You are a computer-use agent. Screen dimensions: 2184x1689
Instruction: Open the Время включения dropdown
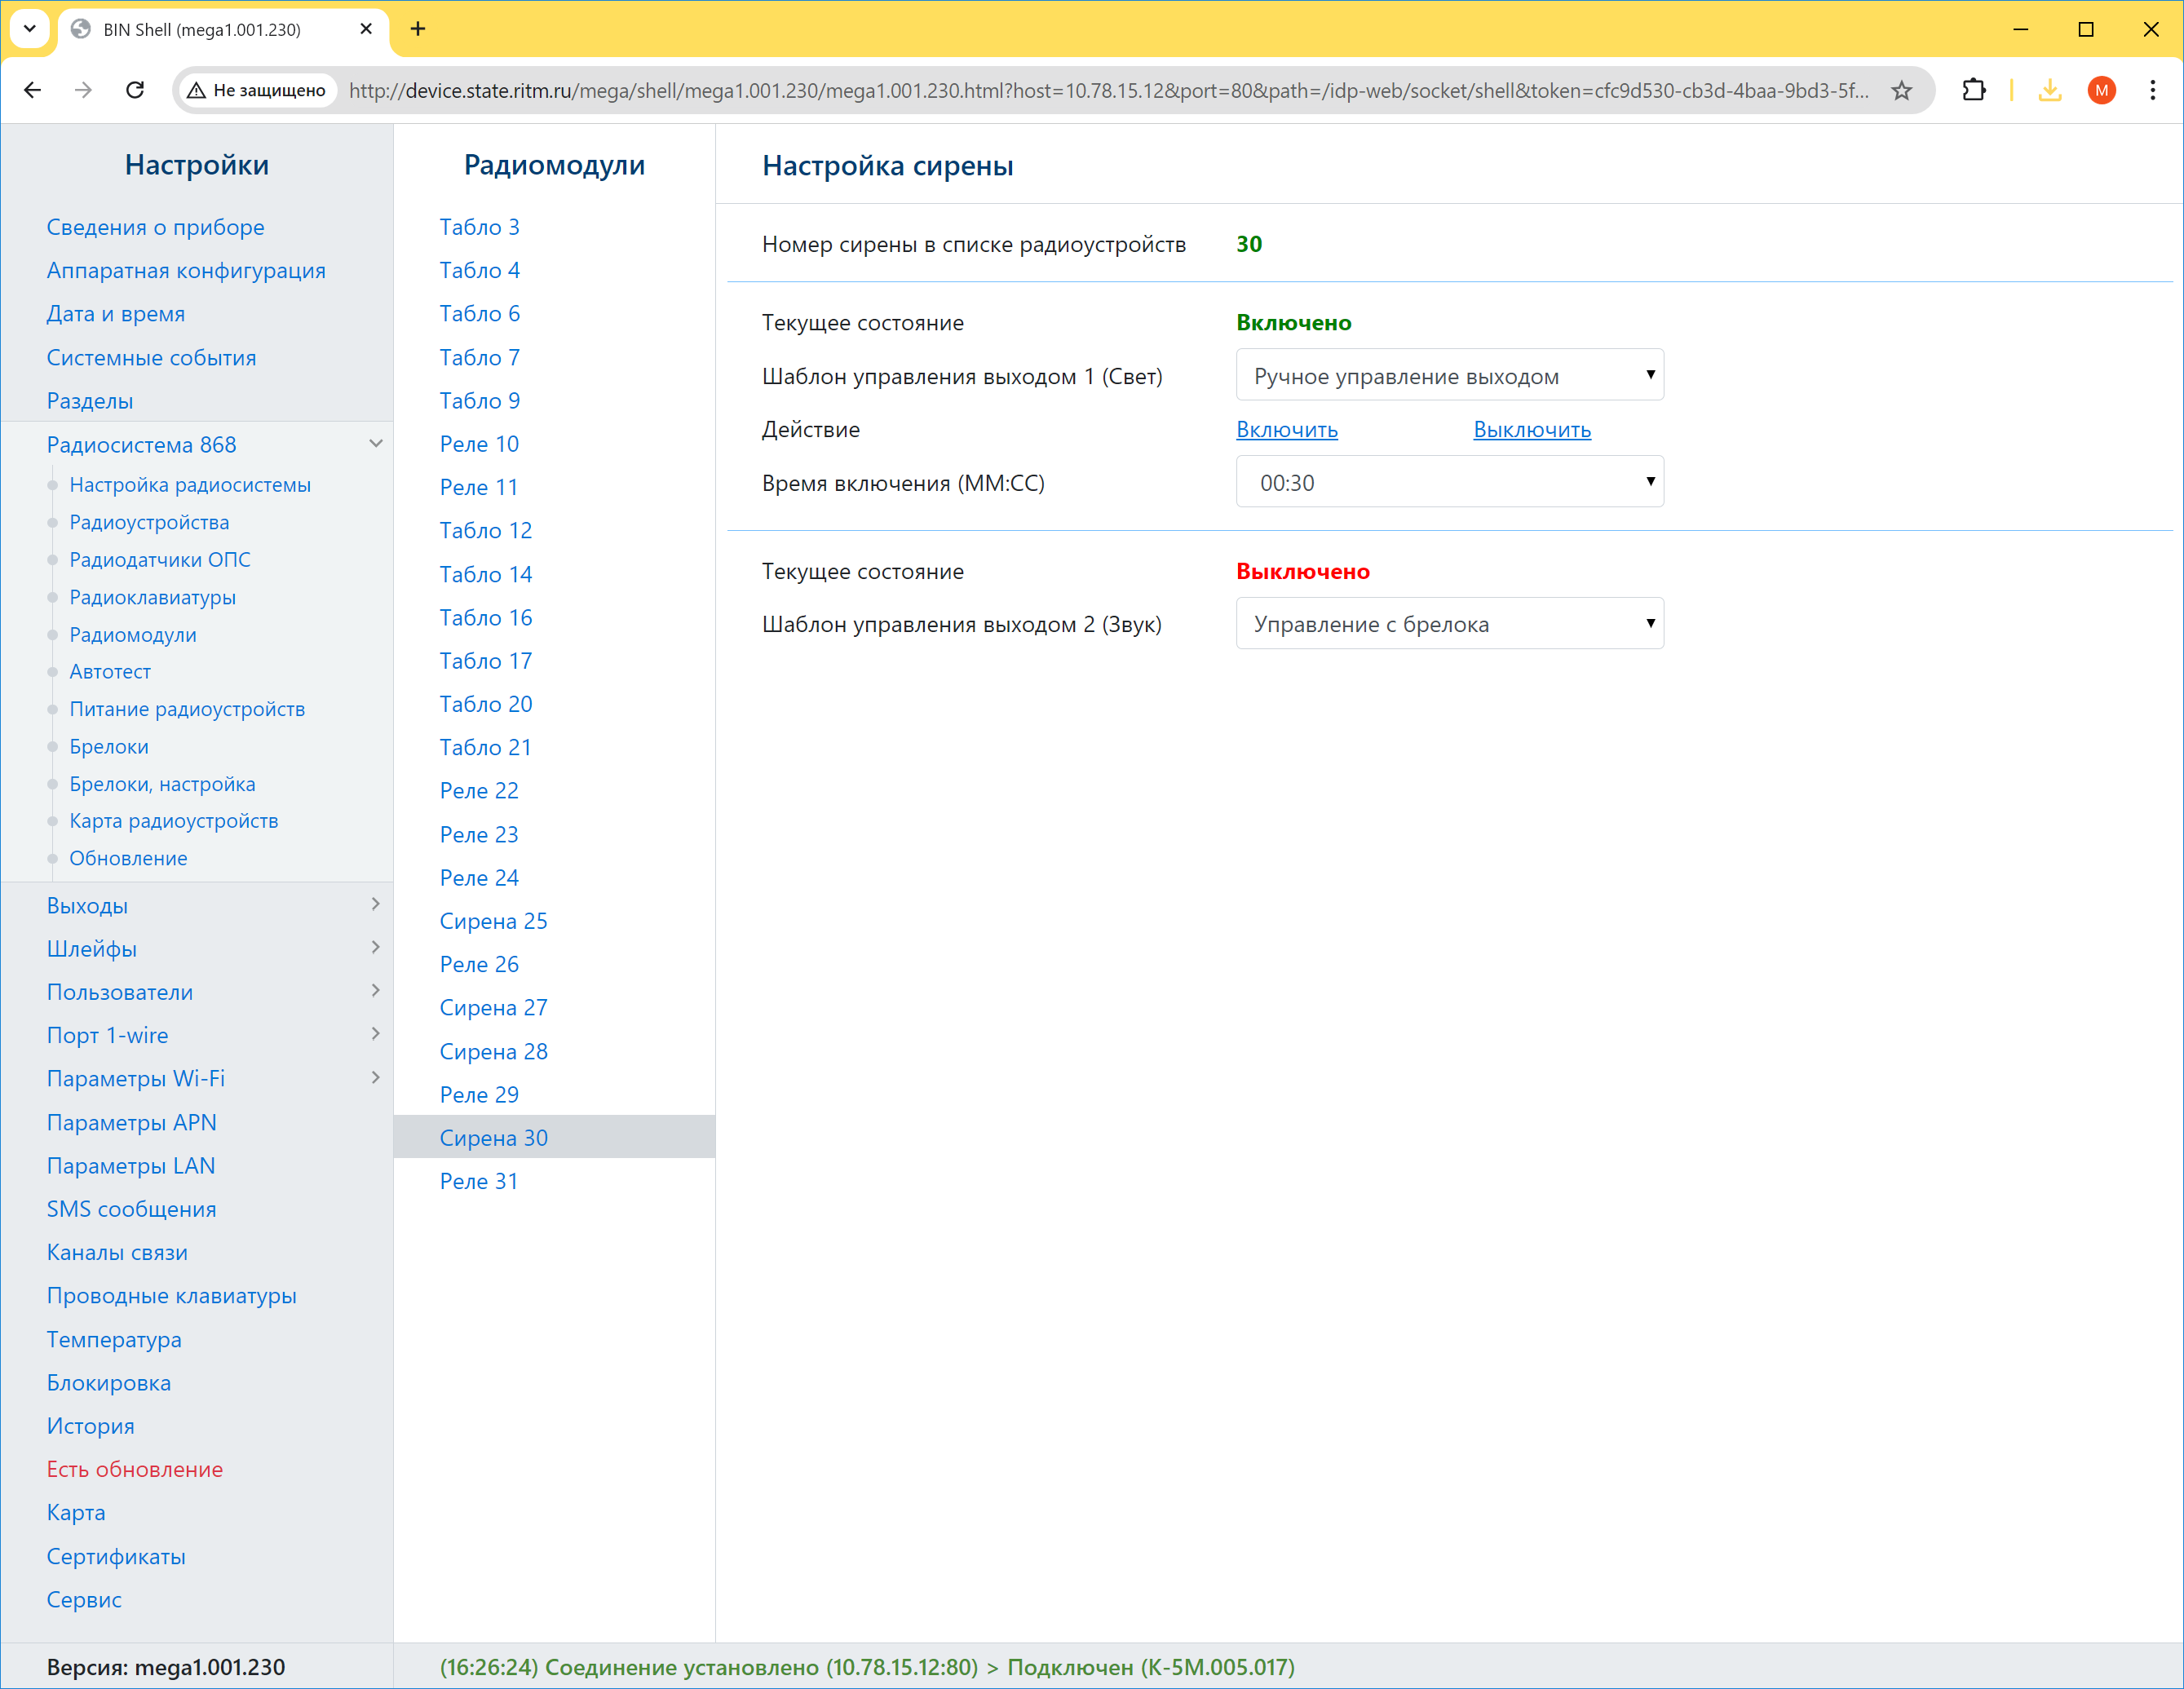click(1449, 482)
